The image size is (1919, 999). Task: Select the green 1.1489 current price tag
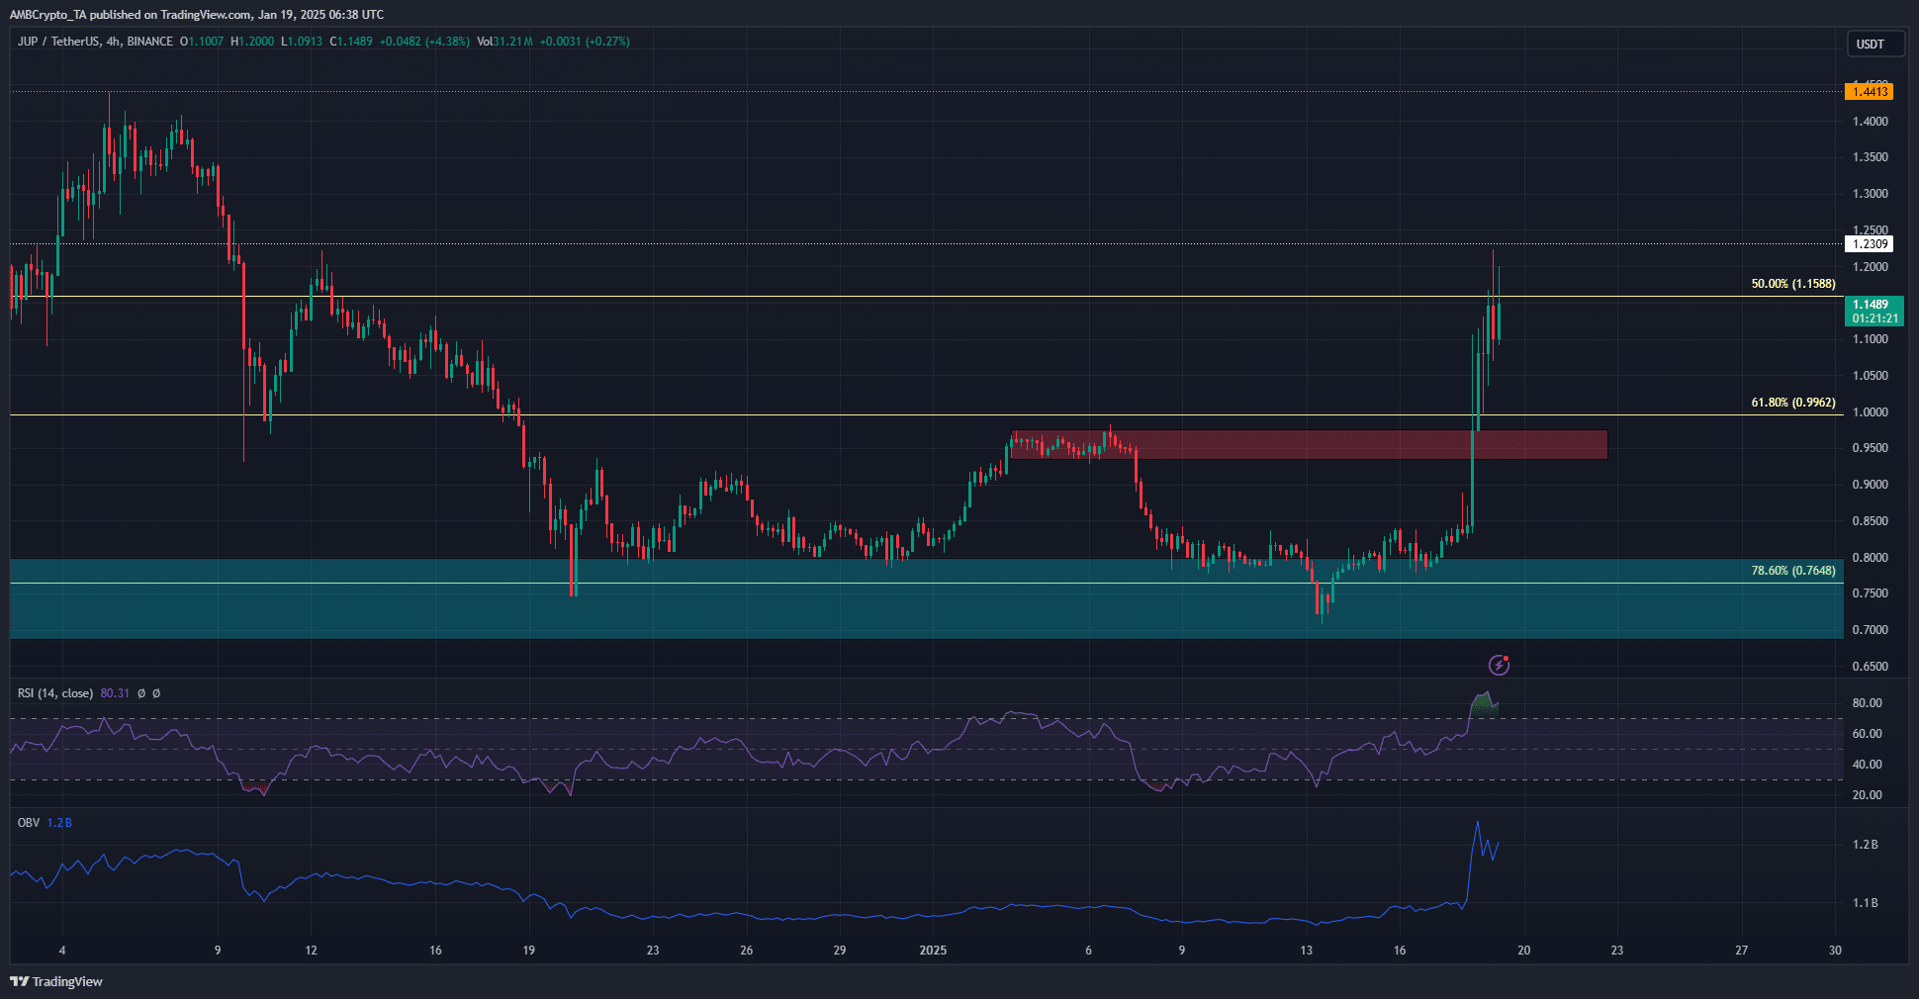tap(1873, 311)
